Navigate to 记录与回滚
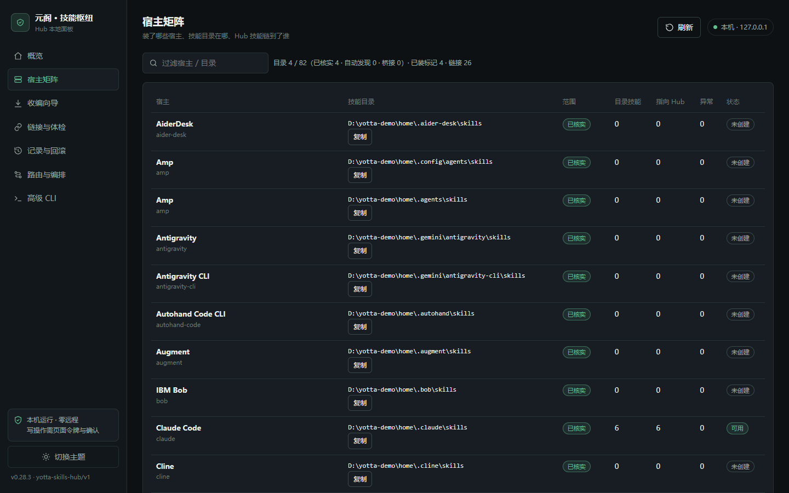 [63, 151]
